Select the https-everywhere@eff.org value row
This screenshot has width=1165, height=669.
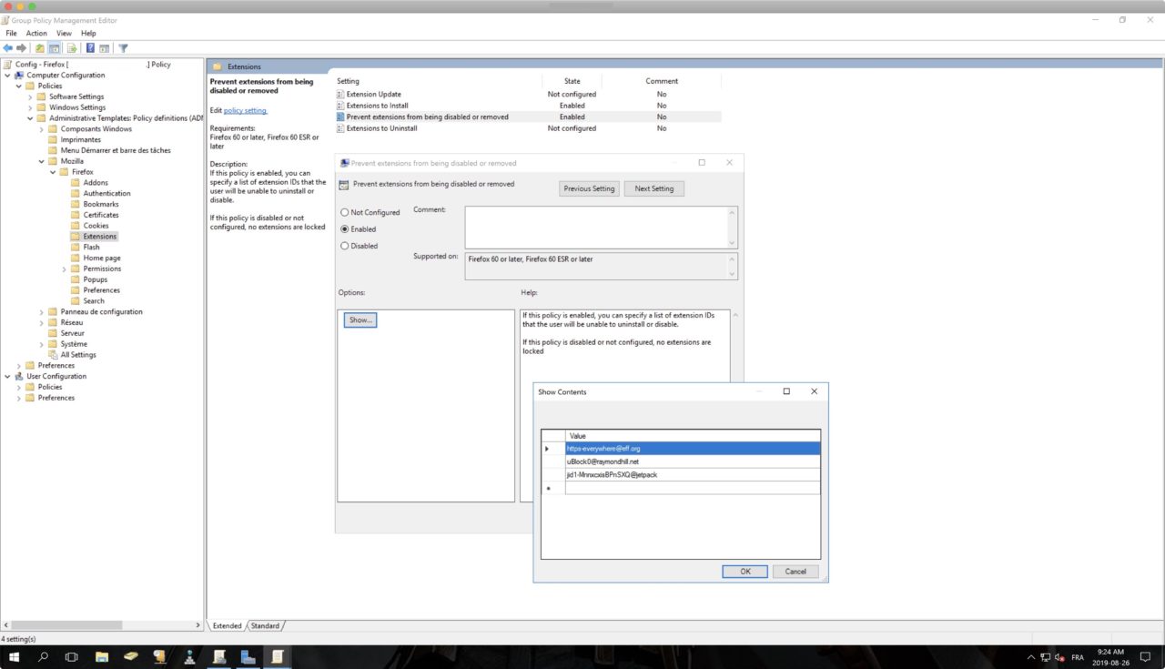693,449
